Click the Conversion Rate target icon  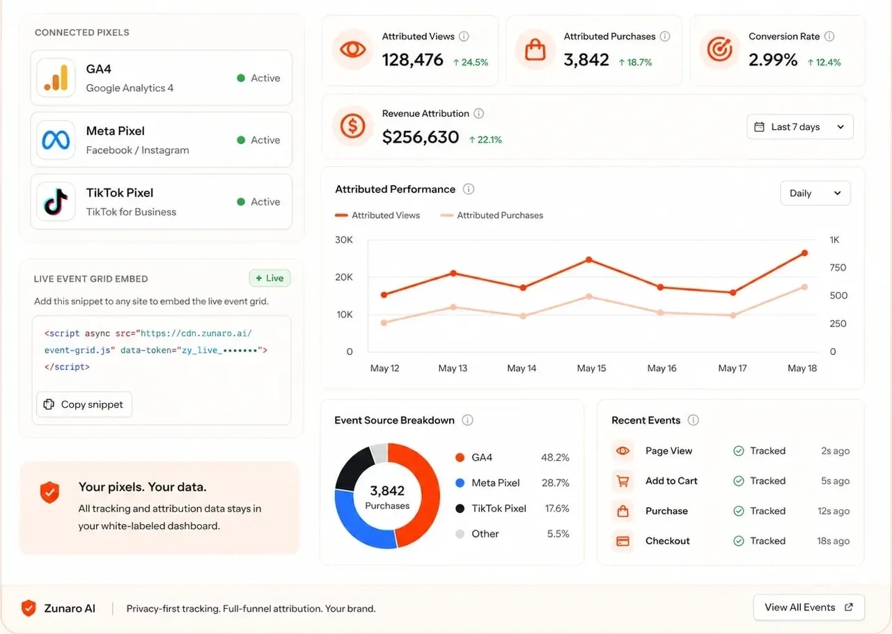pyautogui.click(x=719, y=50)
